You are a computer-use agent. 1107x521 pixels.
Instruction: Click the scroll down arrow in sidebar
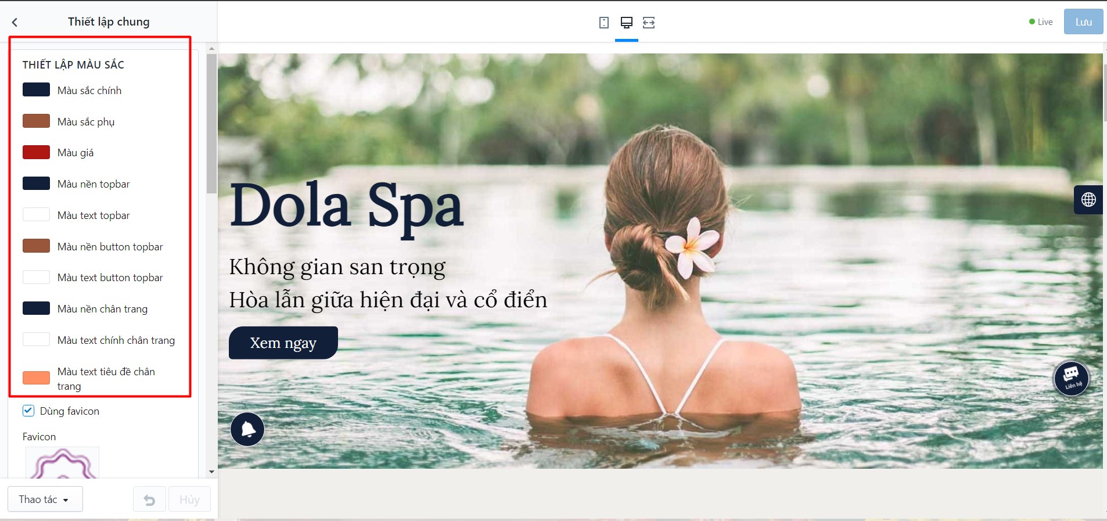click(211, 472)
